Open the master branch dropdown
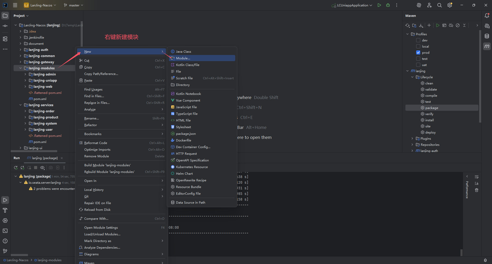The height and width of the screenshot is (264, 492). 74,5
